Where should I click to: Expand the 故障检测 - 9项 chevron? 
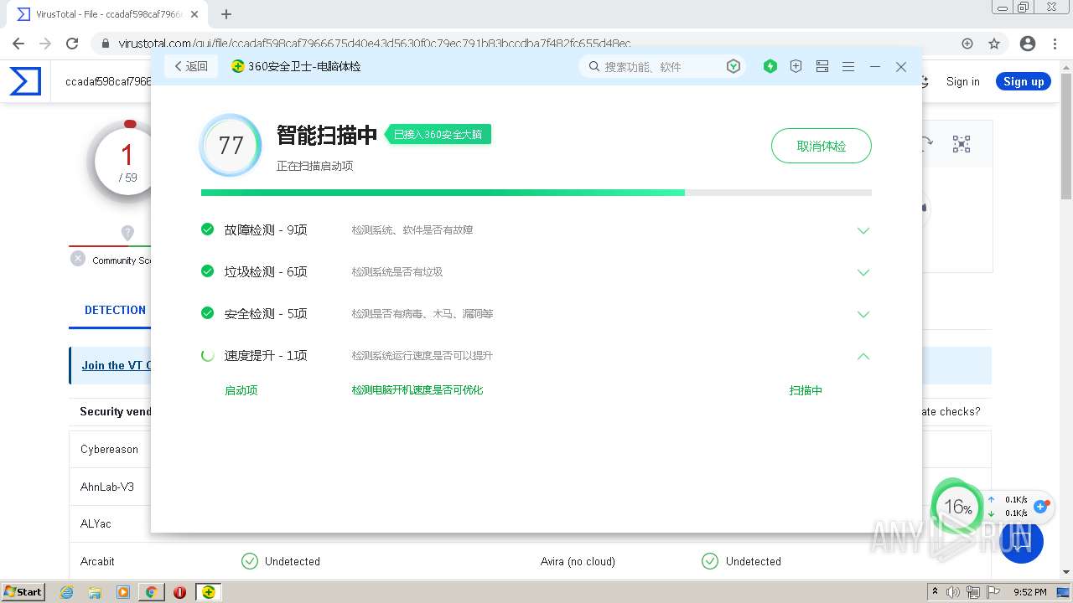(863, 230)
